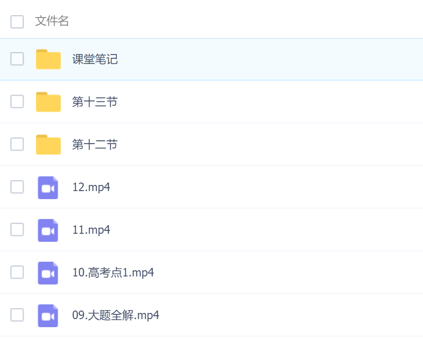Select checkbox for 09.大题全解.mp4
This screenshot has width=423, height=339.
[x=17, y=315]
